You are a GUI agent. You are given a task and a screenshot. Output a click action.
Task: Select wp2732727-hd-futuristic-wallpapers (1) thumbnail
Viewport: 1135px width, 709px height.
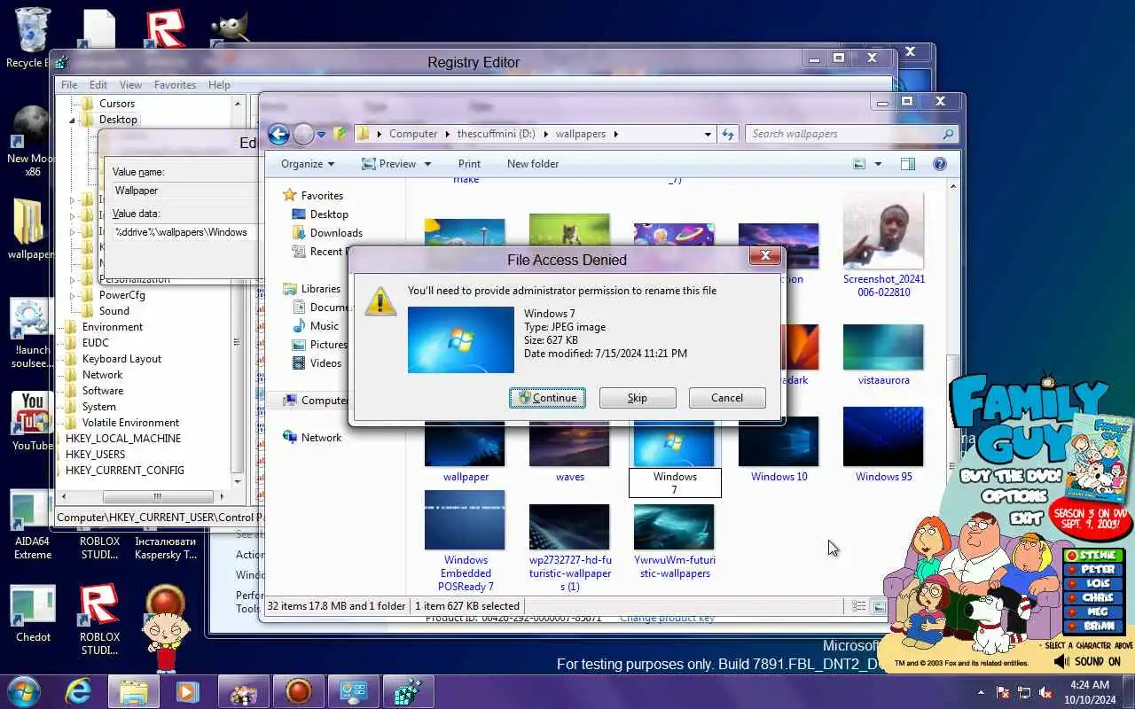[569, 527]
